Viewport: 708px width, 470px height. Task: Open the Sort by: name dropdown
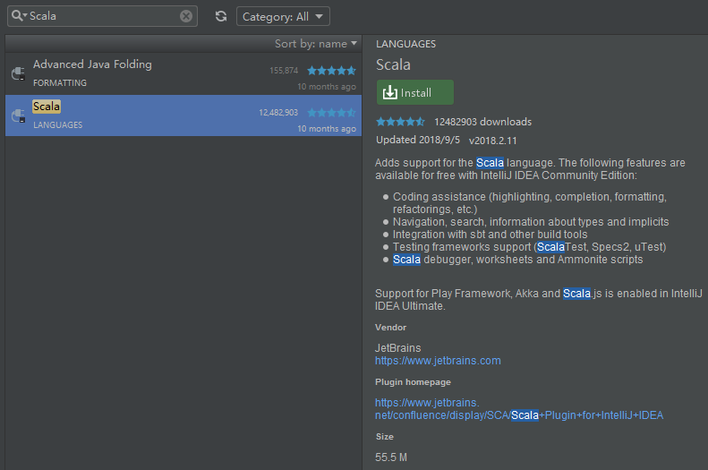[316, 44]
